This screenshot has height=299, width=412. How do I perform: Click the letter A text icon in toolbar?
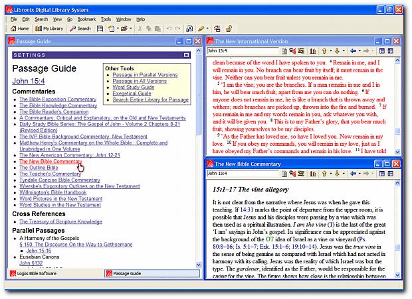tap(189, 29)
